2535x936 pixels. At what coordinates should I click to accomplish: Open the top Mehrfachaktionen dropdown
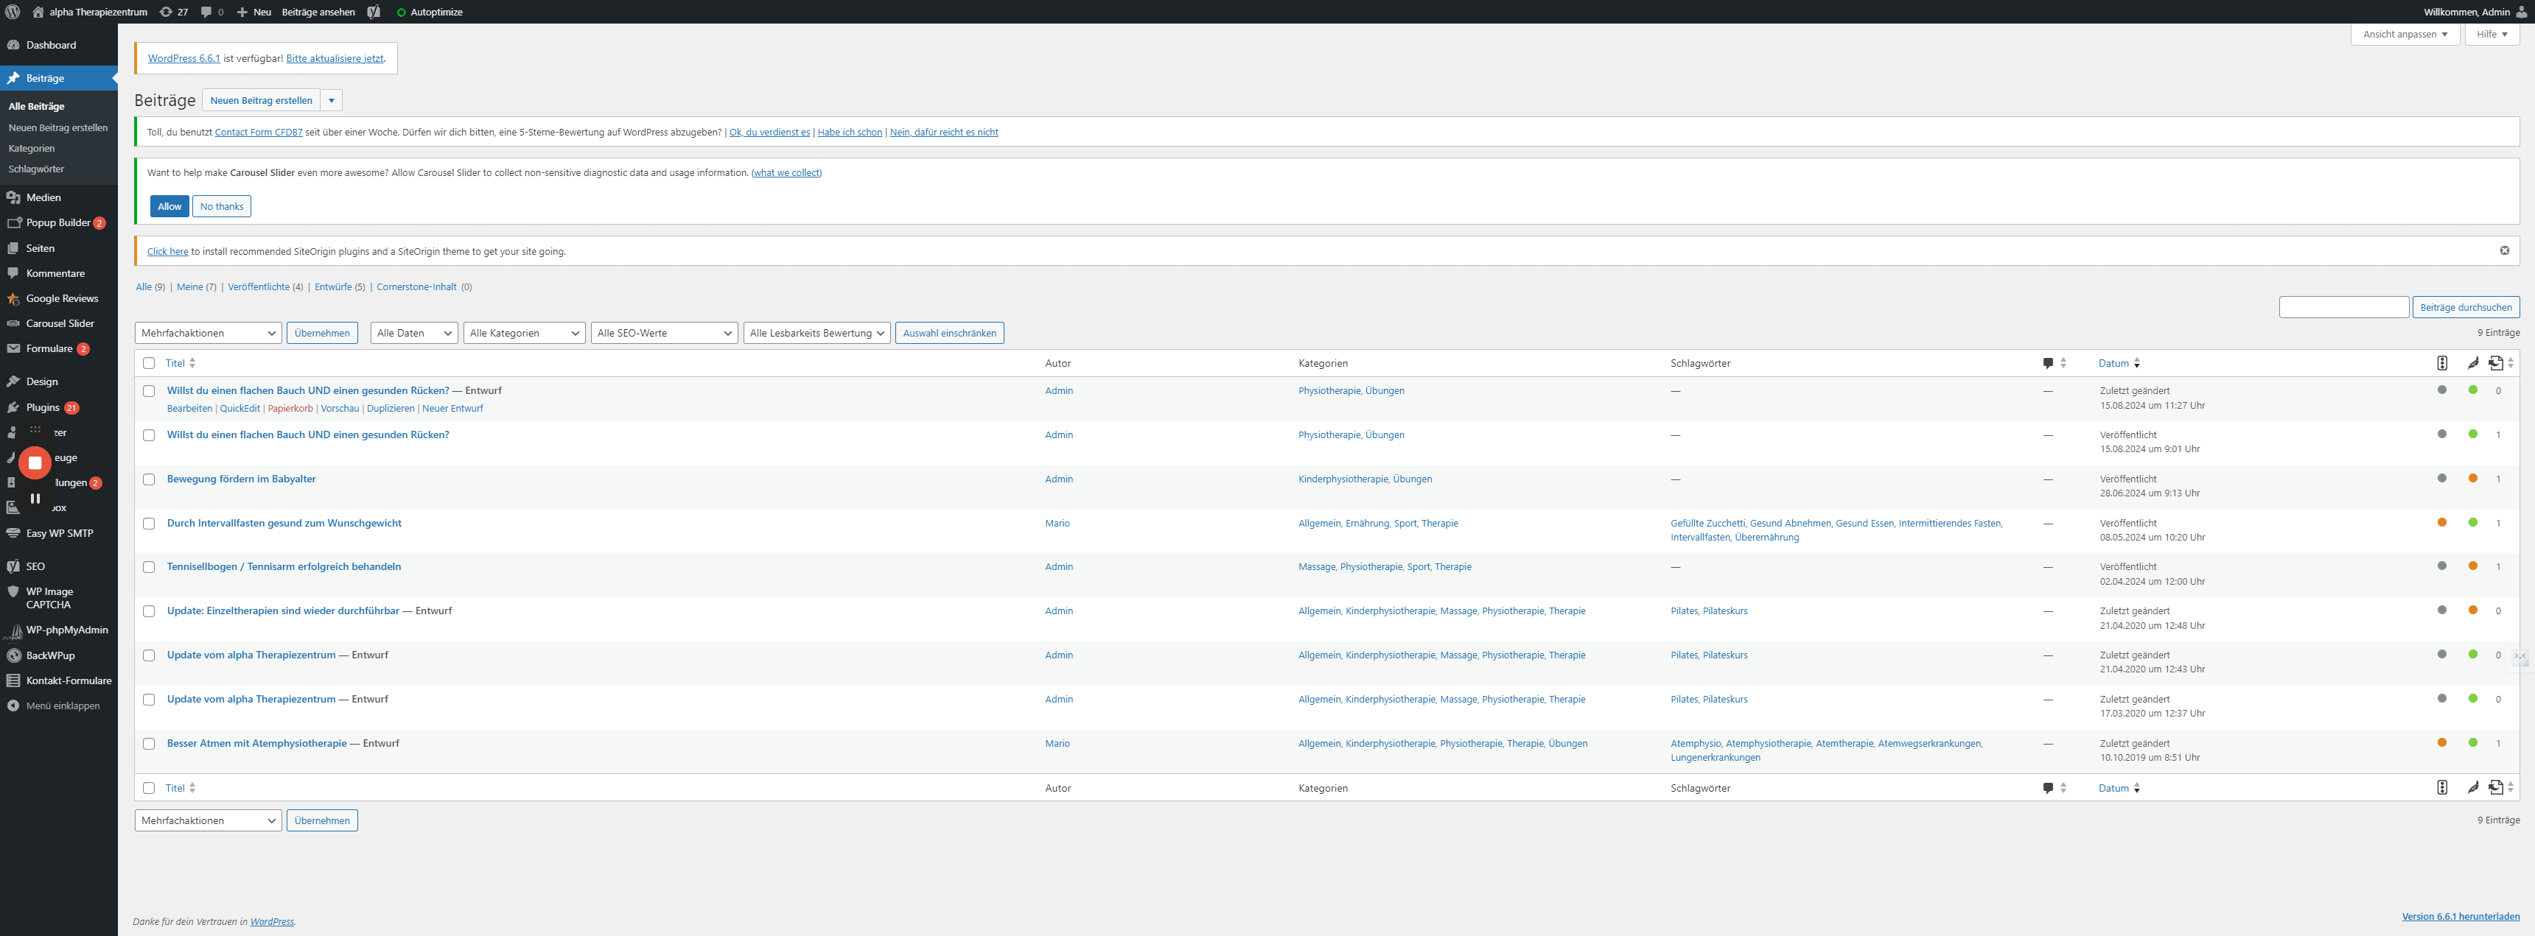click(x=208, y=334)
